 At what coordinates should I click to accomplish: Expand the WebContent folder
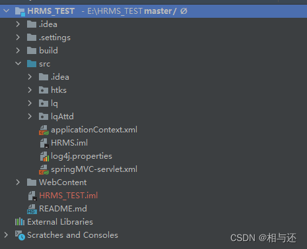tap(18, 182)
